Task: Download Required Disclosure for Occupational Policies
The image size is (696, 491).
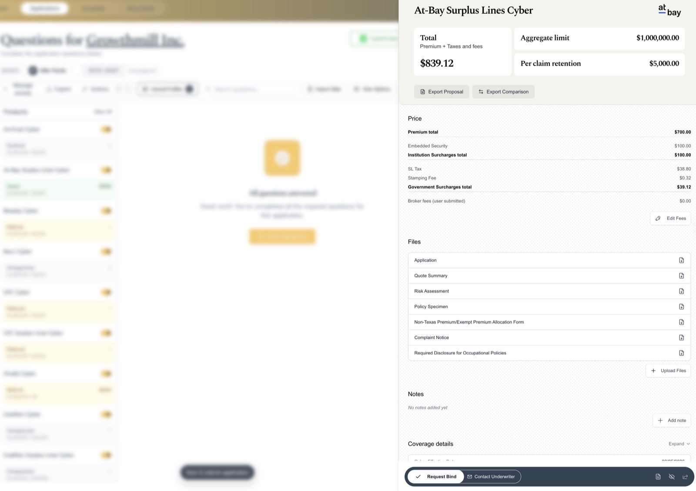Action: 681,353
